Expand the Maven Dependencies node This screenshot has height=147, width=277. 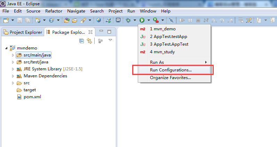point(13,76)
